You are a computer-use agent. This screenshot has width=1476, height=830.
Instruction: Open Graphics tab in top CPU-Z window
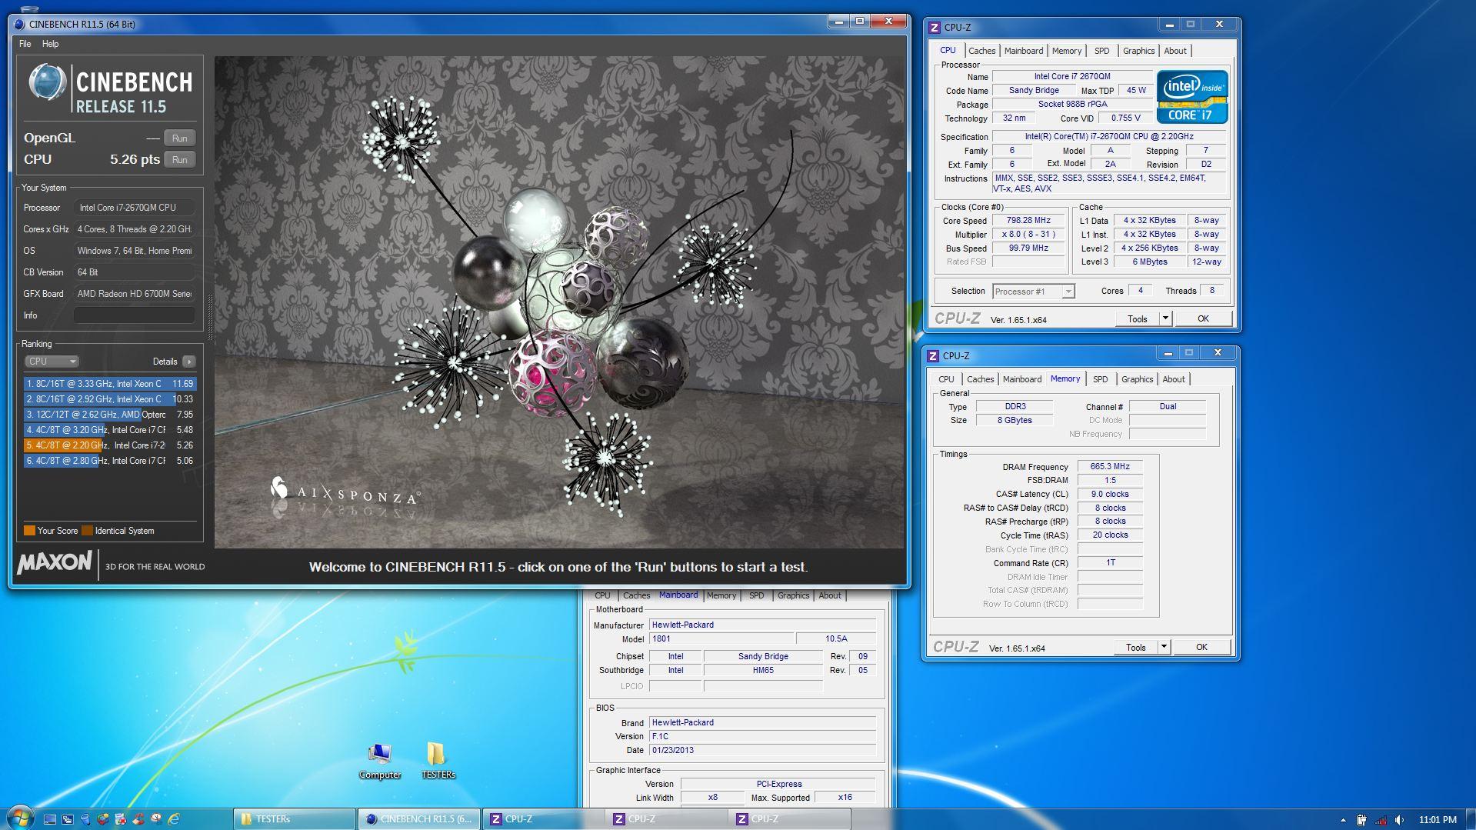[x=1138, y=51]
